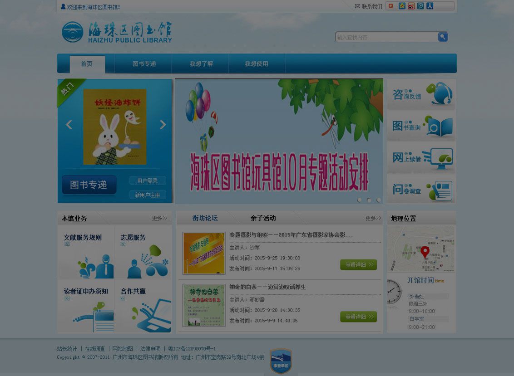The width and height of the screenshot is (514, 376).
Task: Switch to the 亲子活动 tab
Action: pyautogui.click(x=263, y=218)
